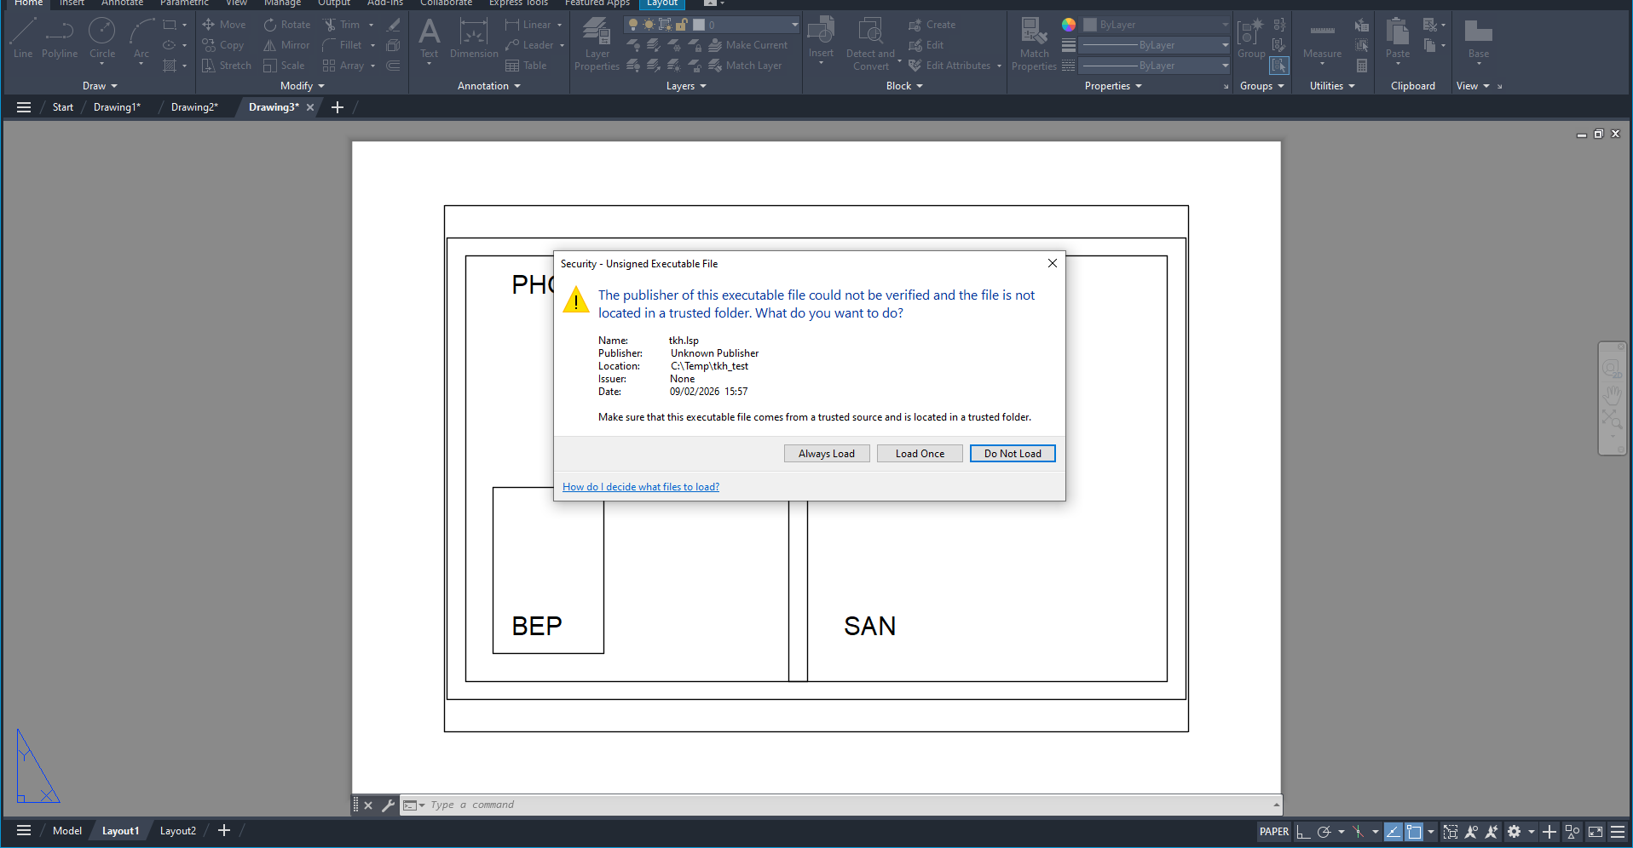Select the Copy tool in Modify panel
1633x848 pixels.
pyautogui.click(x=223, y=45)
